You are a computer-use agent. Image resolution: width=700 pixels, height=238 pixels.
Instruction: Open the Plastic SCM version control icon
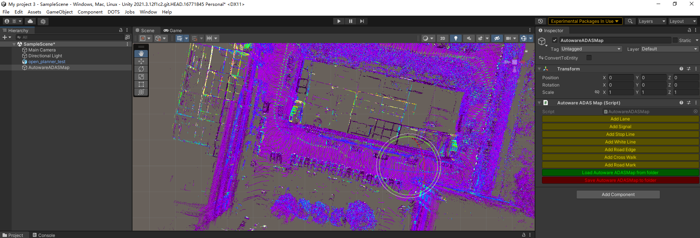click(43, 21)
